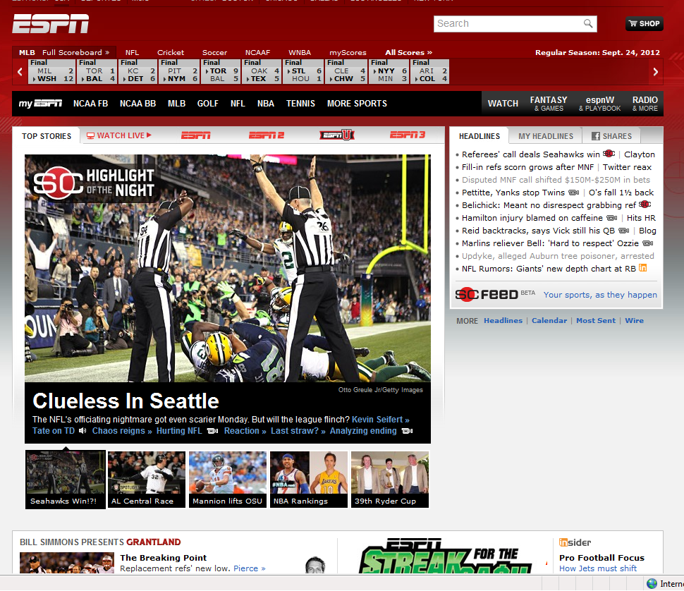Click the Mannion lifts OSU thumbnail

tap(228, 480)
